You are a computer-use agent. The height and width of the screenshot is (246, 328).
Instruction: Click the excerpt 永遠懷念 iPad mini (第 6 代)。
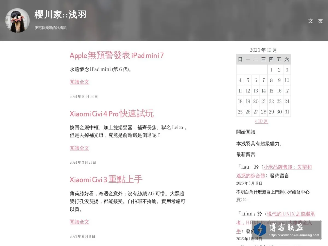[x=101, y=69]
